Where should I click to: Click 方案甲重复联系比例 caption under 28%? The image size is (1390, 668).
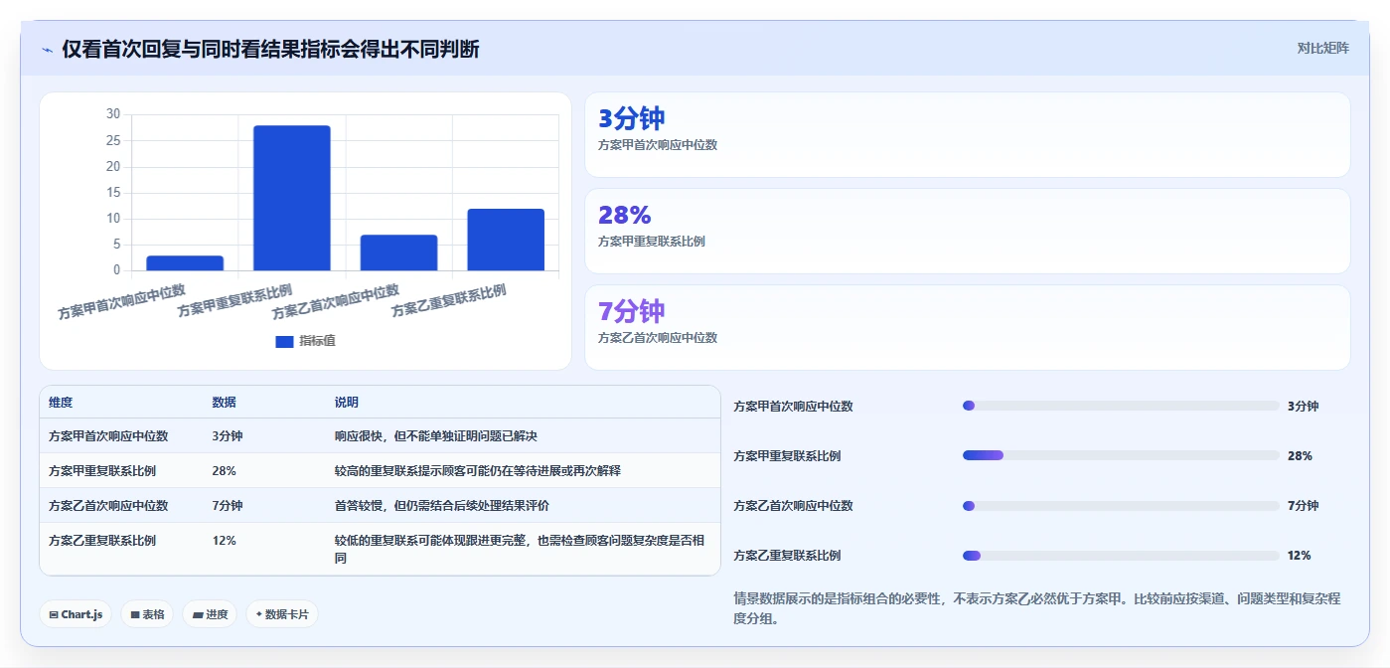(x=652, y=241)
